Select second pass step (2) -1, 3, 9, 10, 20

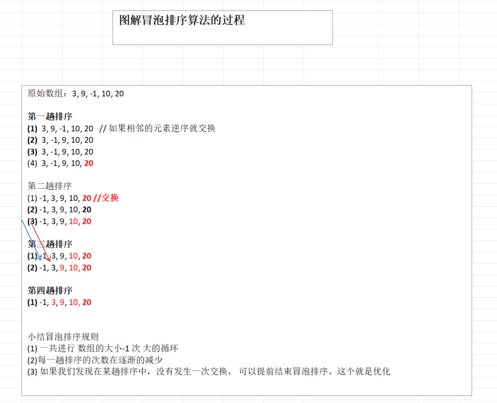pos(59,210)
